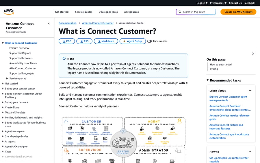
Task: Open the Service guides menu
Action: tap(83, 12)
